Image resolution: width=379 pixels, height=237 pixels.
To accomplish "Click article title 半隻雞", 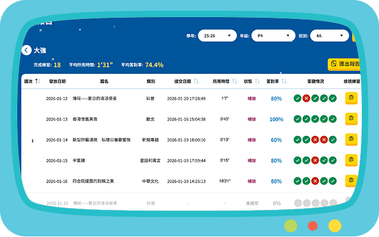I will pyautogui.click(x=79, y=161).
